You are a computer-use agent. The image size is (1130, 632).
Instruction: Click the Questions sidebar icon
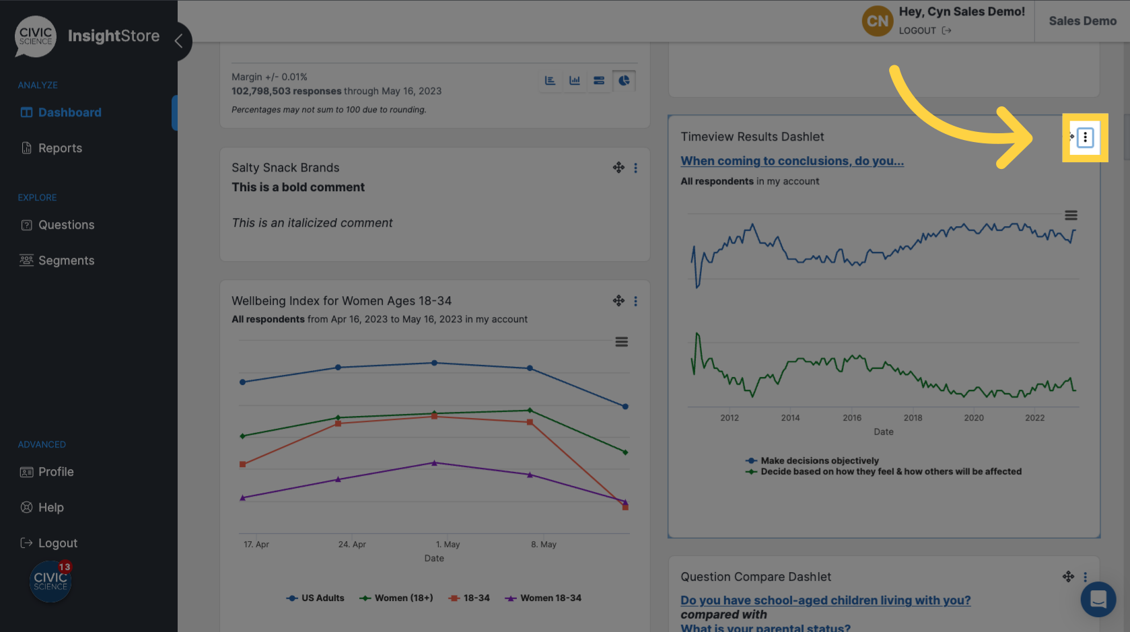(x=26, y=225)
